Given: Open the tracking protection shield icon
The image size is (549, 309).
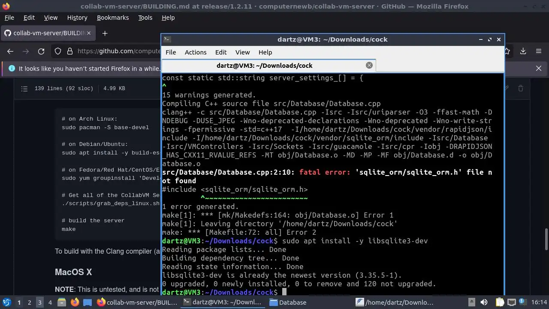Looking at the screenshot, I should click(x=58, y=51).
